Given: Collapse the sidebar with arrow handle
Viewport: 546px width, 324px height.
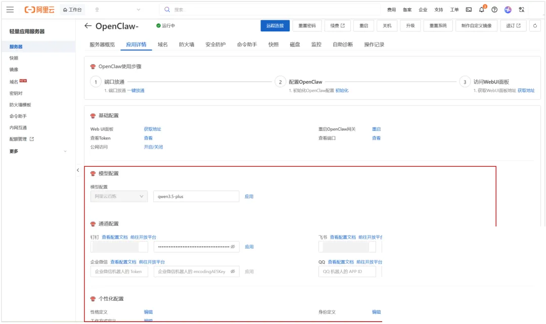Looking at the screenshot, I should (78, 170).
